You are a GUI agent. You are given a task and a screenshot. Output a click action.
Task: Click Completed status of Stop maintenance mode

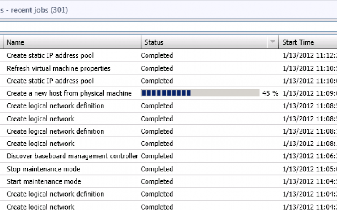157,169
